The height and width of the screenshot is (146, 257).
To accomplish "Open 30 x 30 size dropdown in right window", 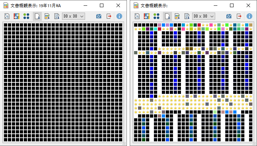I will [204, 16].
